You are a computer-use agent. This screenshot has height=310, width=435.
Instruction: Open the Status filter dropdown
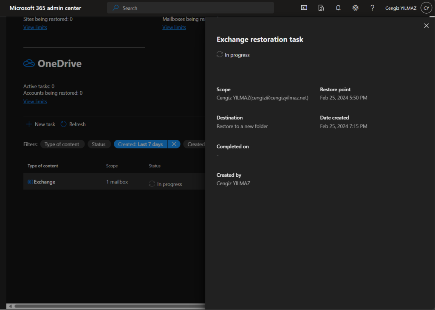click(99, 144)
